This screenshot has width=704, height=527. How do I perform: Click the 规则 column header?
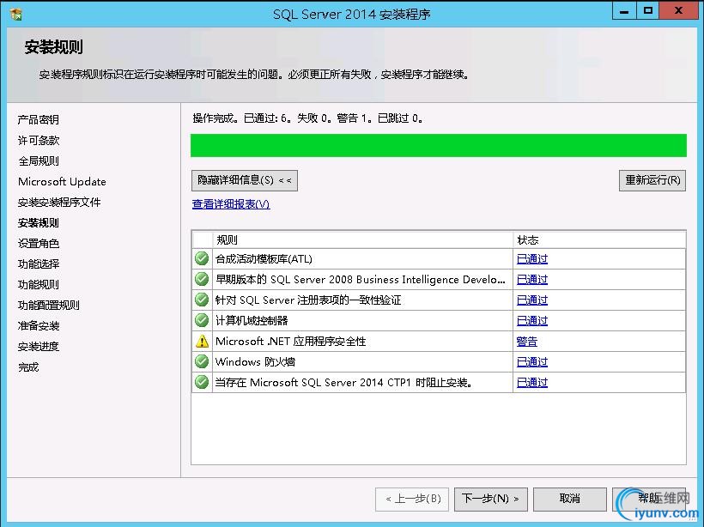coord(362,240)
